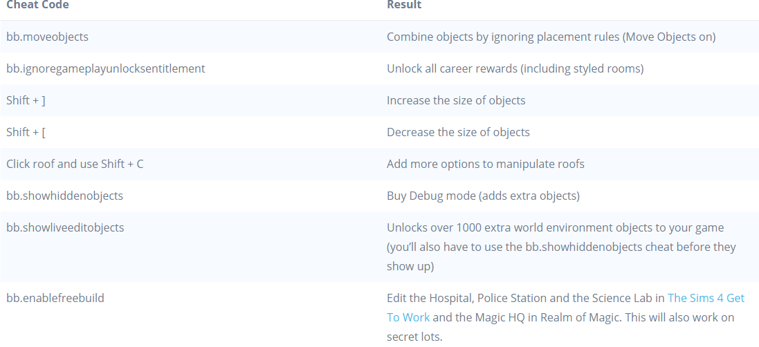Screen dimensions: 759x347
Task: Click the Shift + ] shortcut cell
Action: point(26,100)
